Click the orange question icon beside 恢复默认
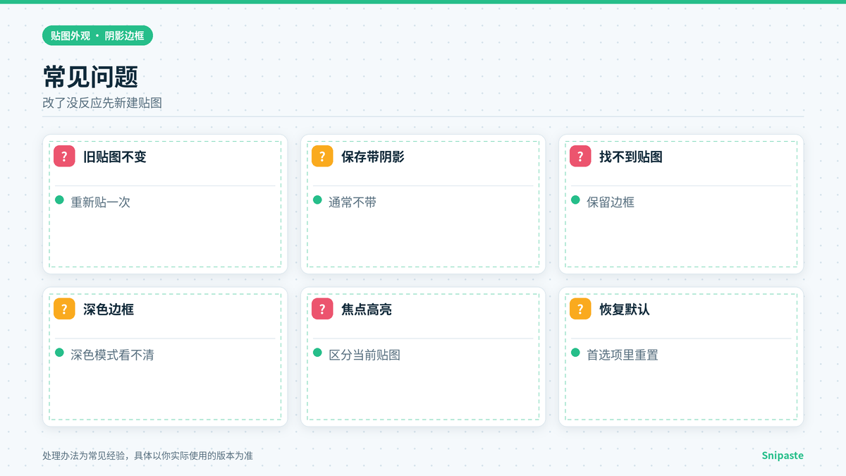The height and width of the screenshot is (476, 846). pyautogui.click(x=580, y=309)
